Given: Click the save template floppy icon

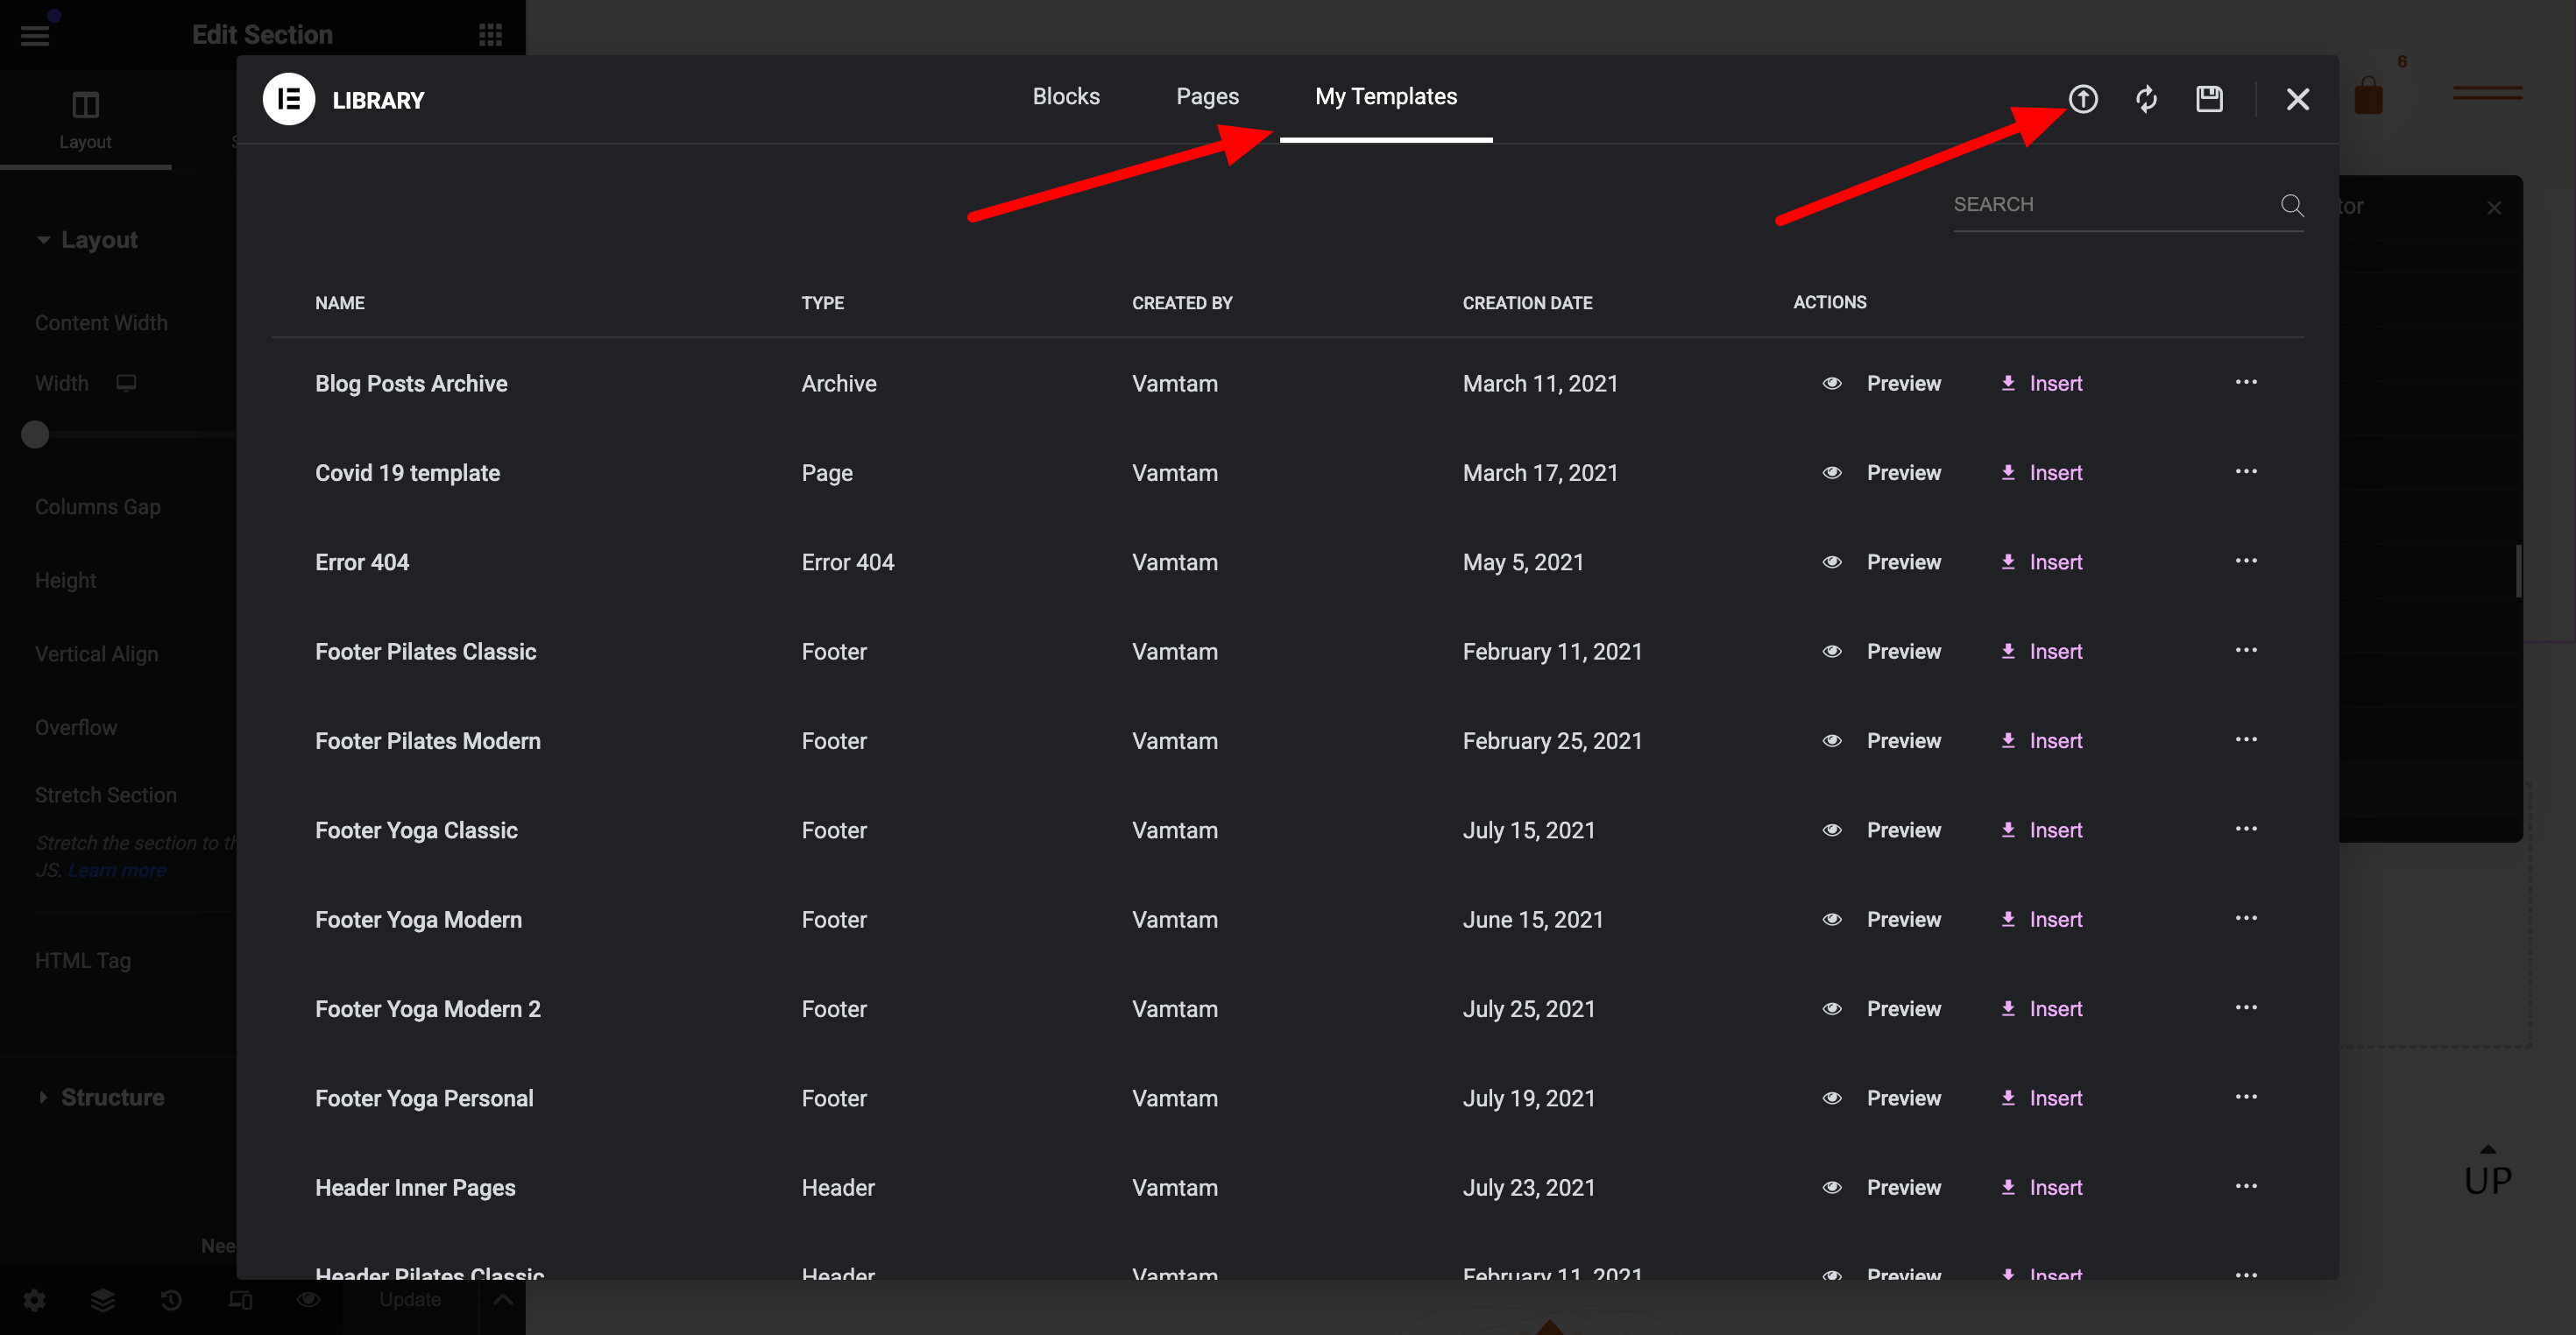Looking at the screenshot, I should (2209, 99).
